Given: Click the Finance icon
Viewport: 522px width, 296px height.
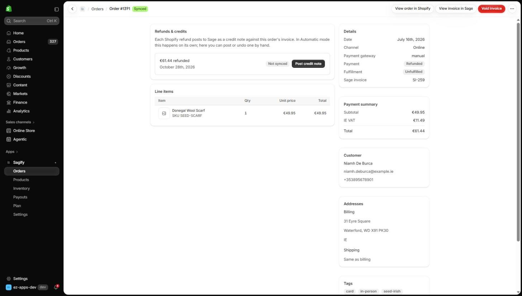Looking at the screenshot, I should [9, 102].
